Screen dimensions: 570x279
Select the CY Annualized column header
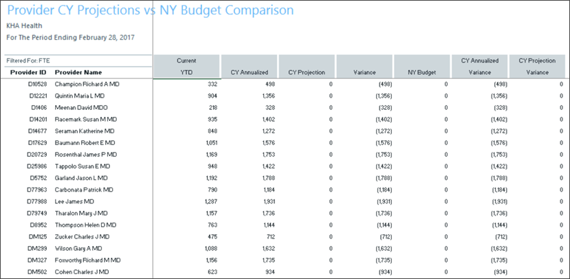pos(250,71)
